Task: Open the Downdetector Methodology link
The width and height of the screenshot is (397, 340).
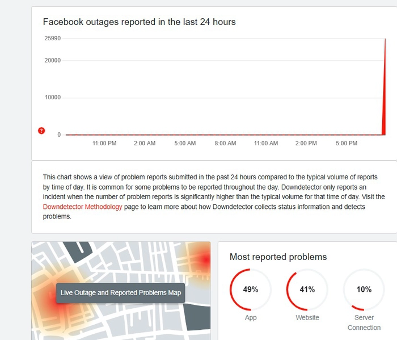Action: pos(83,207)
